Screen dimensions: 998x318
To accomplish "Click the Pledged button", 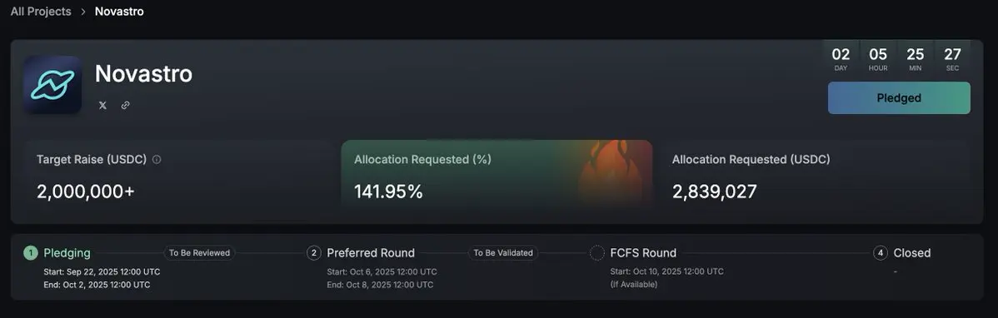I will (899, 98).
